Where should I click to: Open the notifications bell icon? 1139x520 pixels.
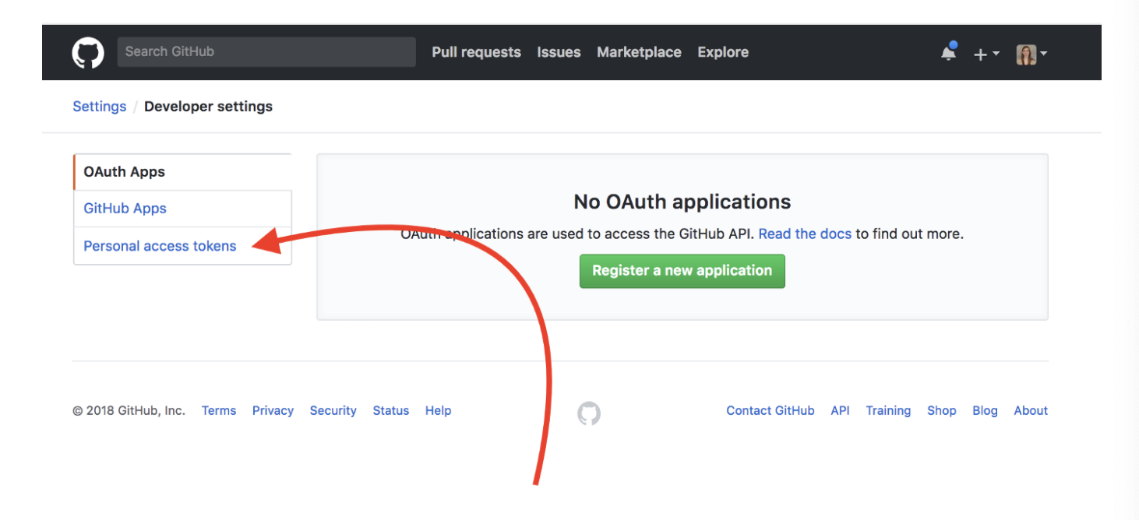coord(948,52)
